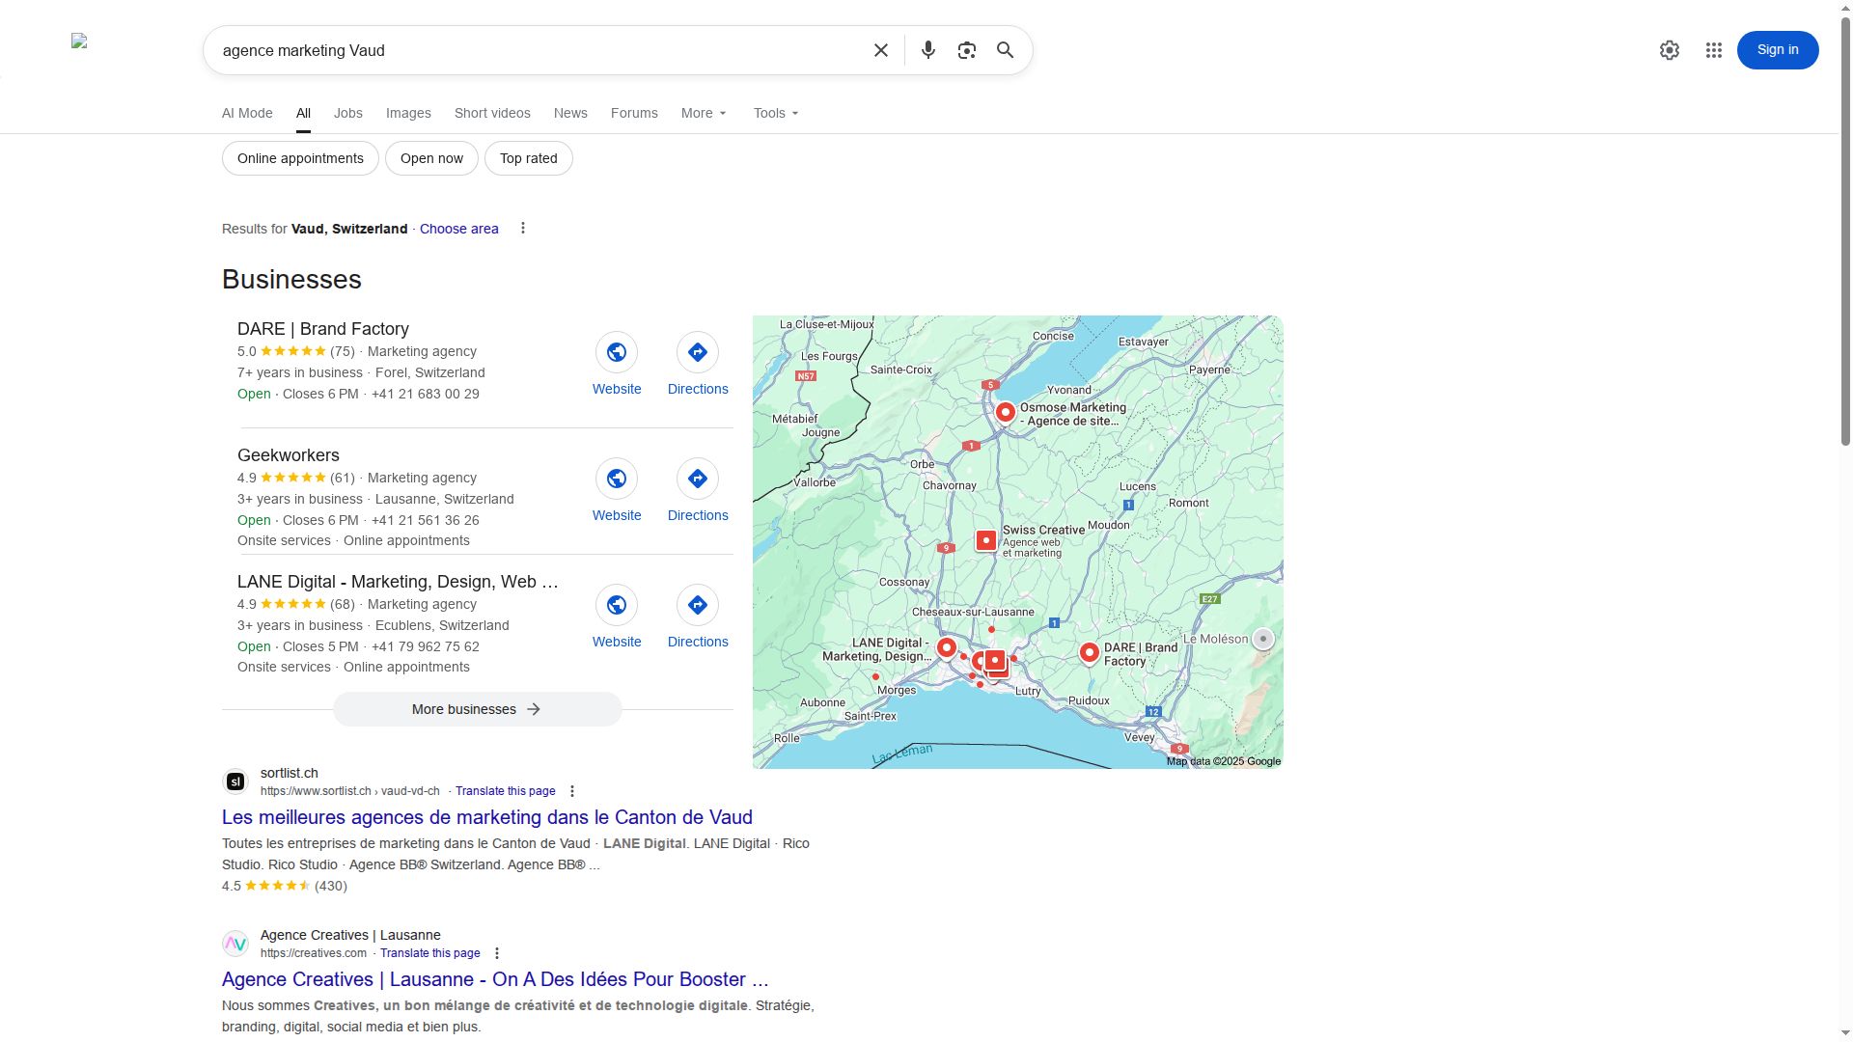
Task: Expand the More search categories dropdown
Action: 704,113
